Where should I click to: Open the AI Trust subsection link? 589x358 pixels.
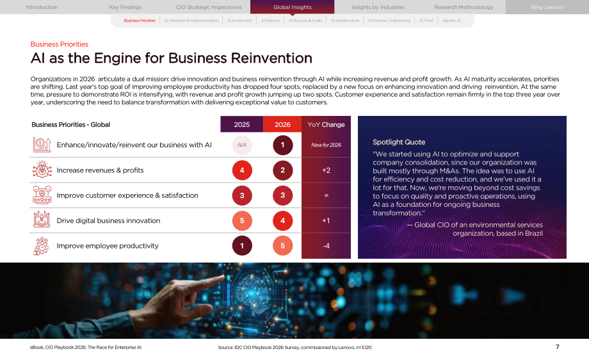click(x=426, y=20)
